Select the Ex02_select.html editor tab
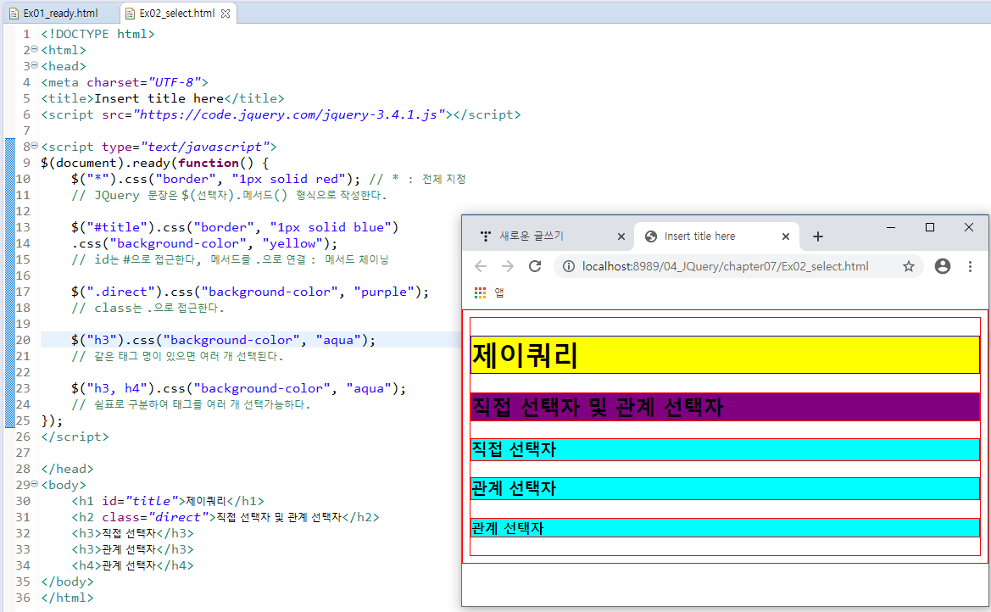The image size is (991, 612). coord(177,14)
